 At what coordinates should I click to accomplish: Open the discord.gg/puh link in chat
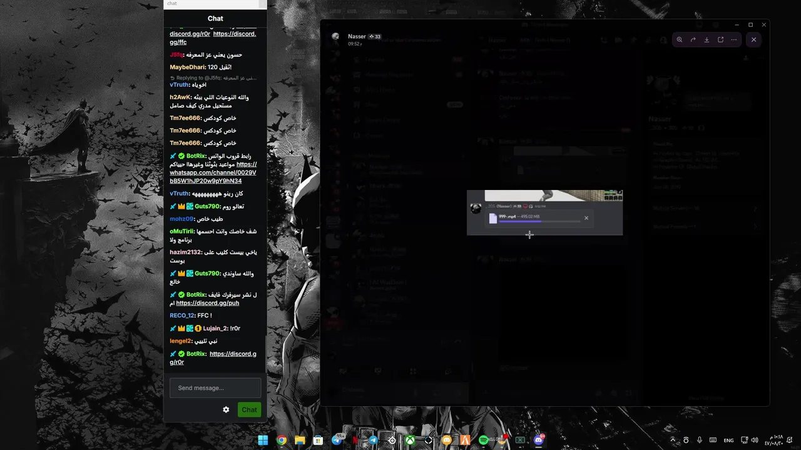coord(208,303)
